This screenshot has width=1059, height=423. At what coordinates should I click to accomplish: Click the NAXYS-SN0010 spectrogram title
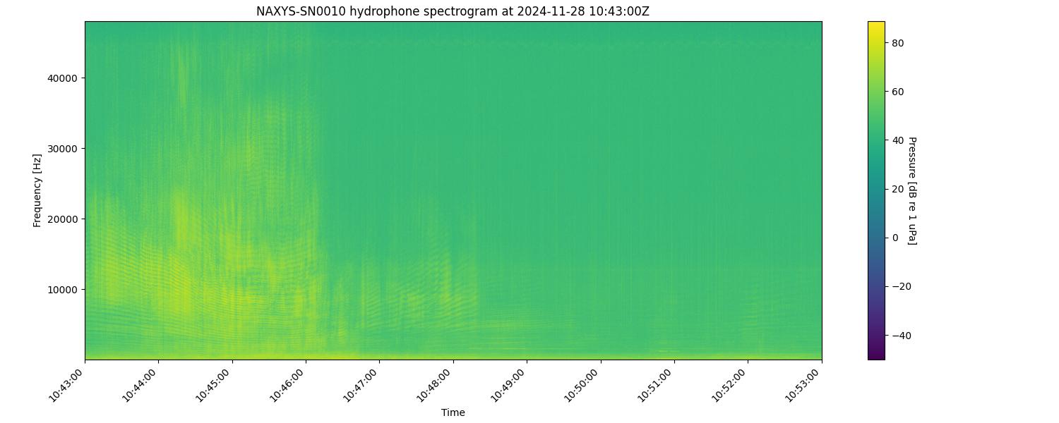453,11
